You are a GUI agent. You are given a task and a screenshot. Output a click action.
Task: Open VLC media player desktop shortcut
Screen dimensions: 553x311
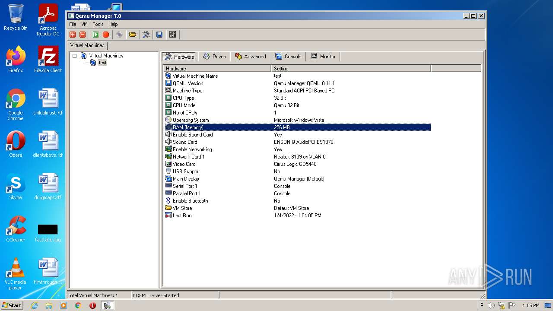click(x=16, y=274)
